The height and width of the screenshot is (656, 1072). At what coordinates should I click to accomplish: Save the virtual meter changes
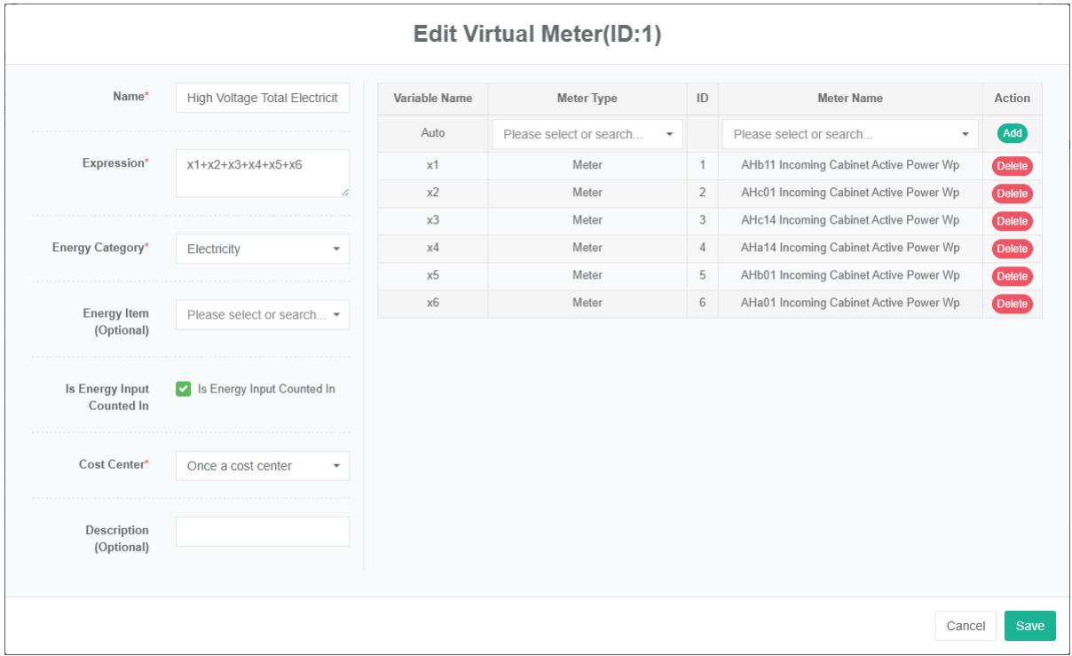(x=1029, y=625)
